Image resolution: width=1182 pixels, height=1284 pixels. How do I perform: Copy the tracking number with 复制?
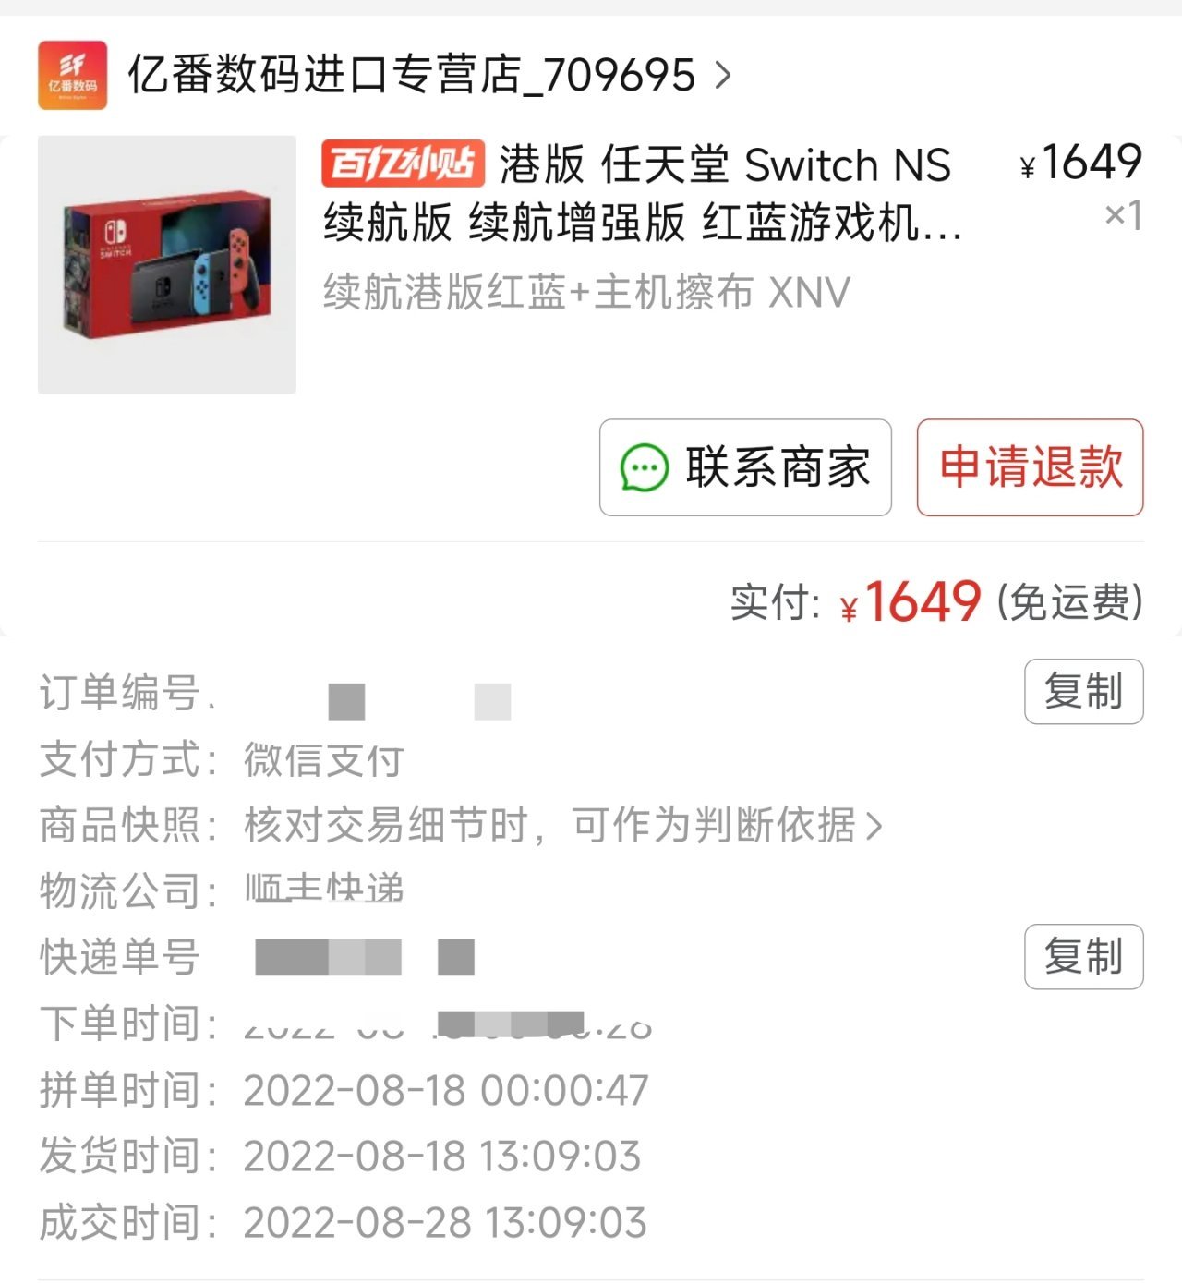point(1084,957)
